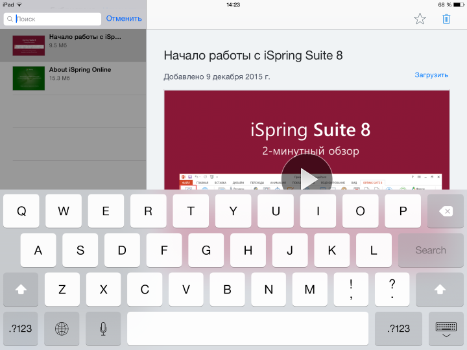Tap the K key
This screenshot has width=467, height=350.
(x=332, y=250)
